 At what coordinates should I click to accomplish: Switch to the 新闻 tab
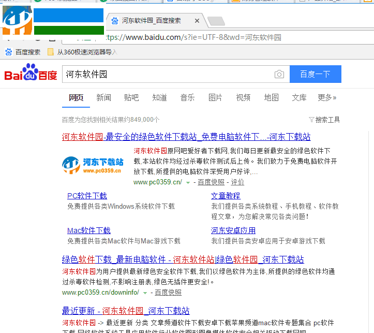point(104,97)
